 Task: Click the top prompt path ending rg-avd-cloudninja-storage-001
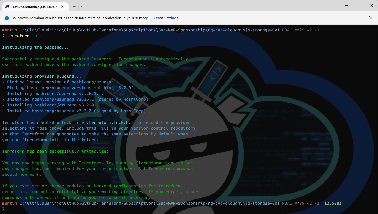(149, 30)
